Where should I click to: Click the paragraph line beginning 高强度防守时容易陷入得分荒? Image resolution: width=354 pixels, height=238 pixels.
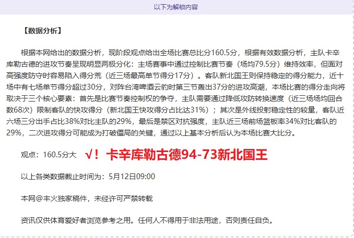[x=175, y=76]
